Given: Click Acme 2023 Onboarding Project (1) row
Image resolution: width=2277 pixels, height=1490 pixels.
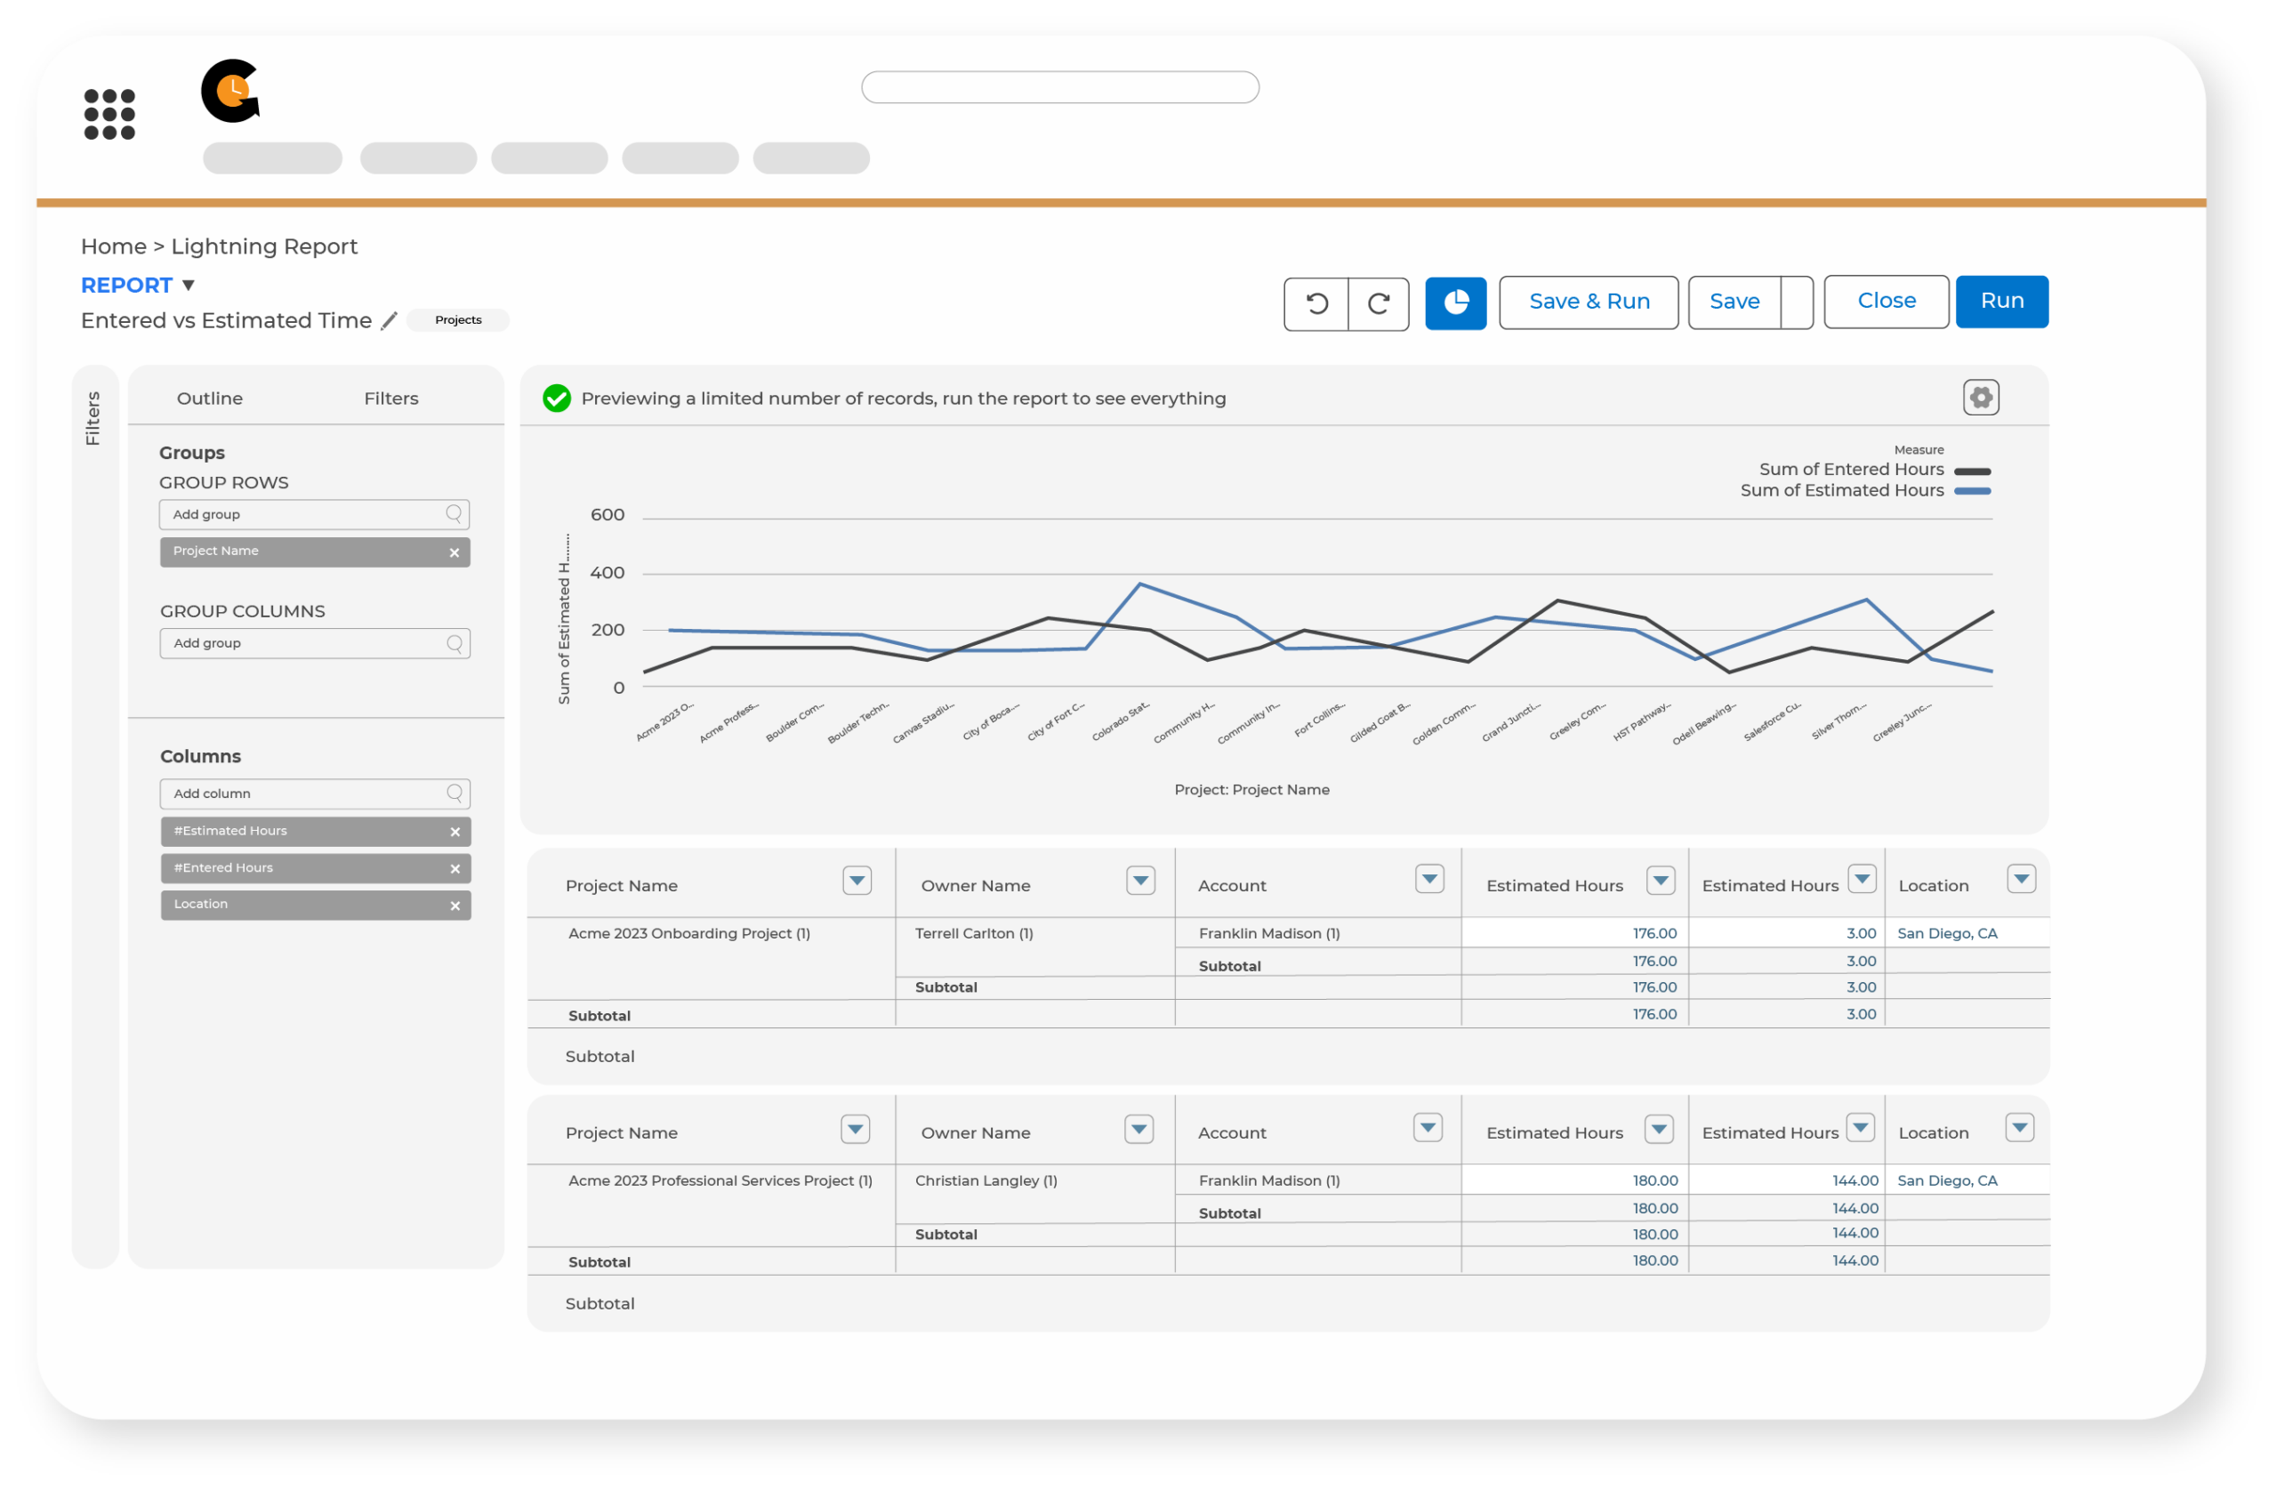Looking at the screenshot, I should click(688, 933).
